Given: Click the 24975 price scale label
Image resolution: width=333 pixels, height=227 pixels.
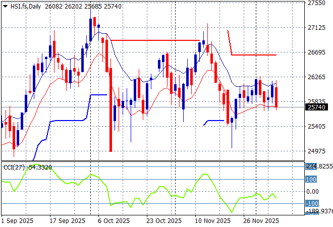Looking at the screenshot, I should coord(316,151).
